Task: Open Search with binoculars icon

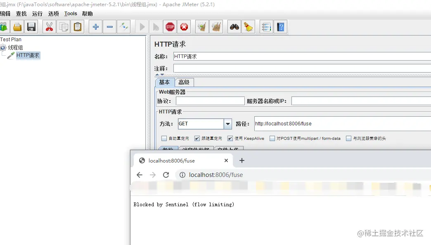Action: [x=234, y=27]
